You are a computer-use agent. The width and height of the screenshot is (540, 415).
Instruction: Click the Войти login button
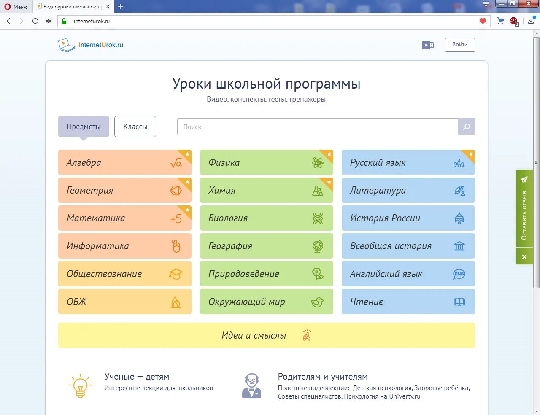460,45
